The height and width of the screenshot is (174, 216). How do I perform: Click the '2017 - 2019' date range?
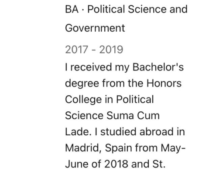94,50
